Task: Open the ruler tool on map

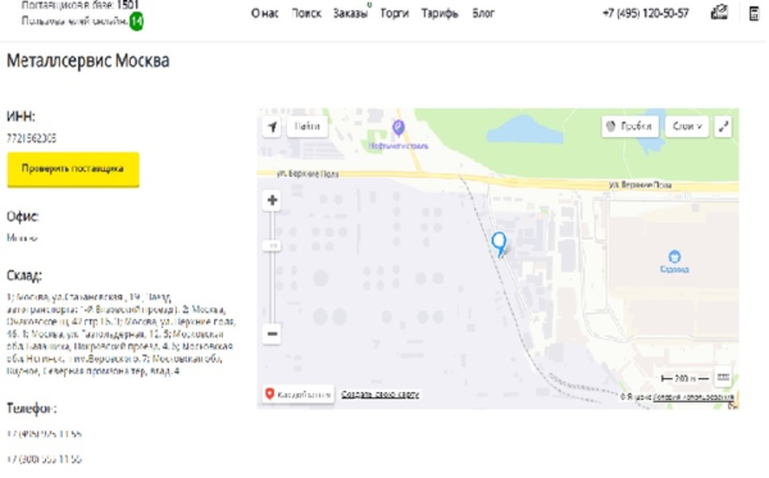Action: click(x=723, y=378)
